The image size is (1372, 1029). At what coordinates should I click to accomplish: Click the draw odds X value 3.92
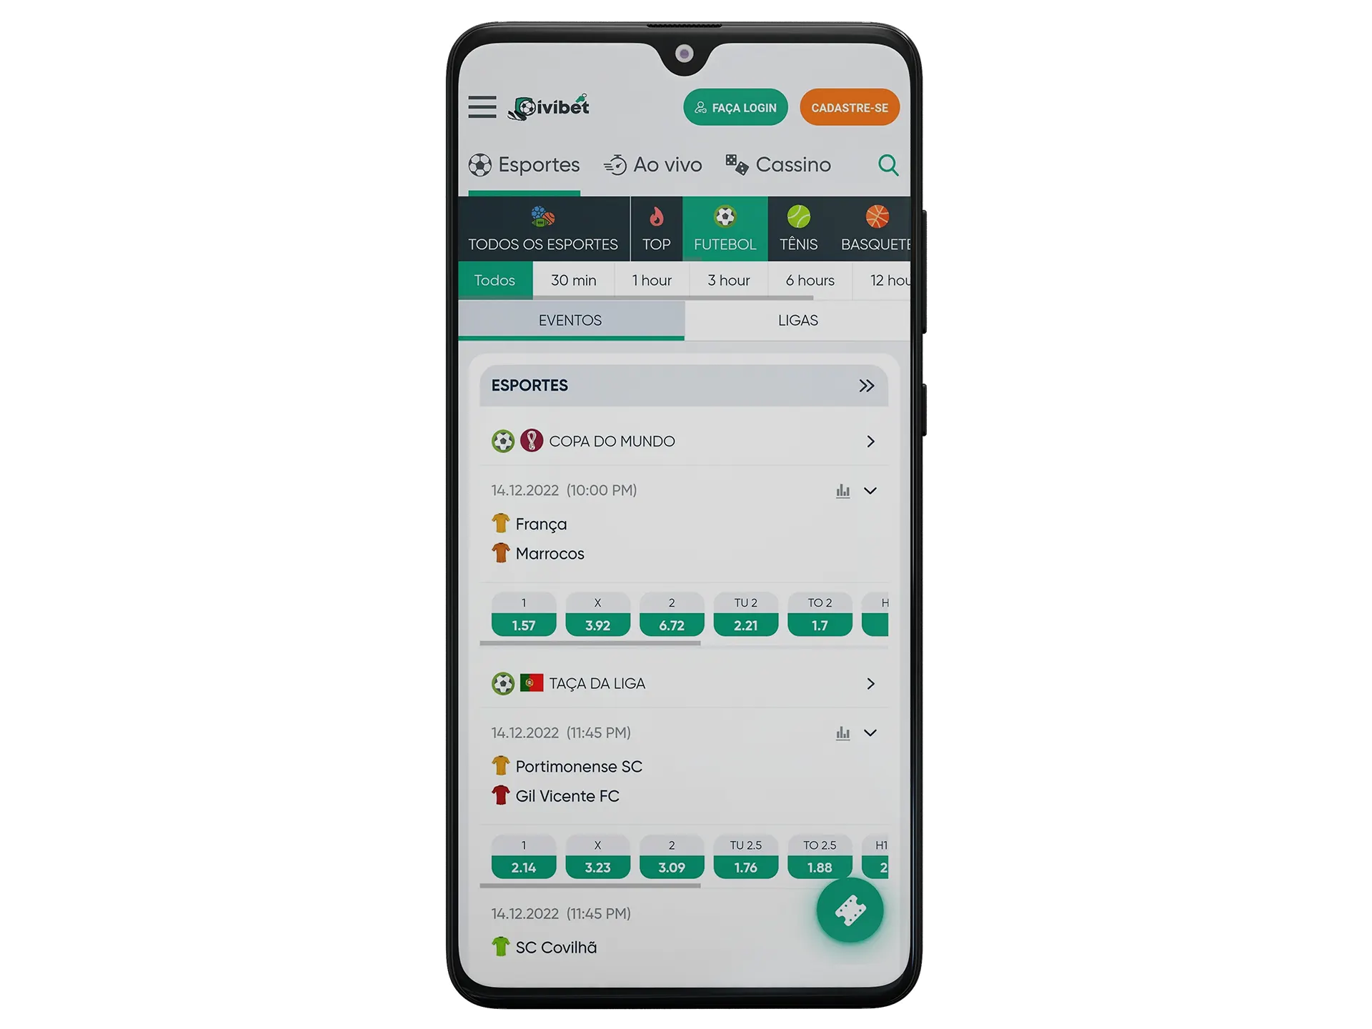[x=595, y=622]
